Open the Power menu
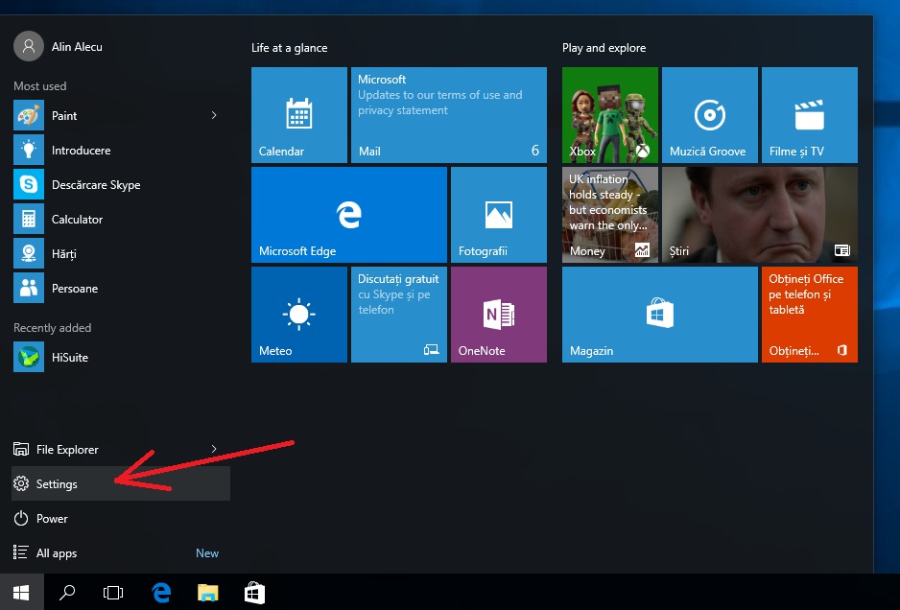This screenshot has height=610, width=900. [121, 518]
